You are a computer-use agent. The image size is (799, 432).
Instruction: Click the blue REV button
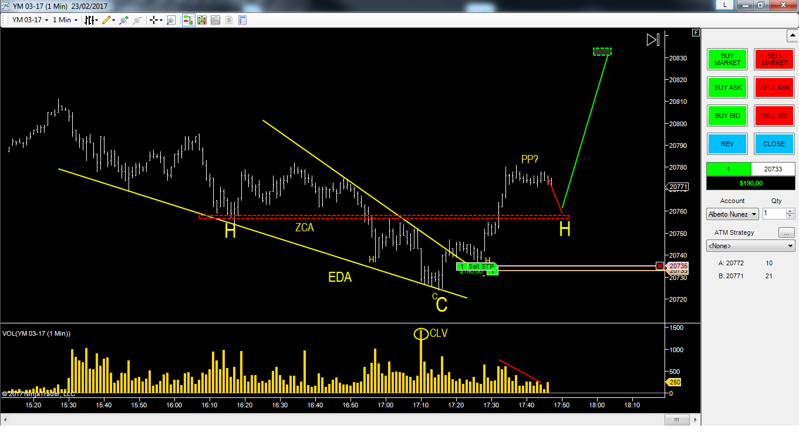click(727, 144)
